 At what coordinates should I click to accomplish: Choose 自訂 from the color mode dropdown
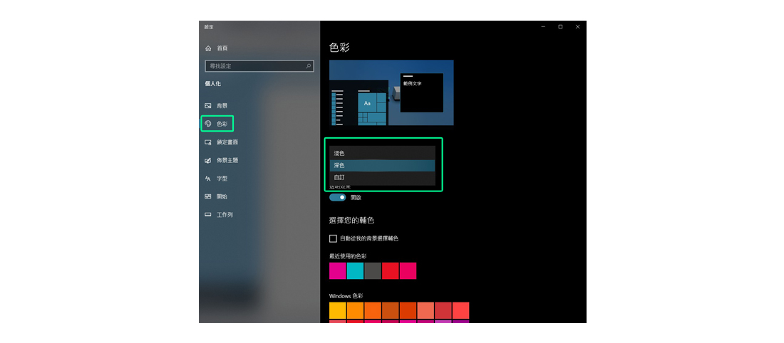click(382, 177)
